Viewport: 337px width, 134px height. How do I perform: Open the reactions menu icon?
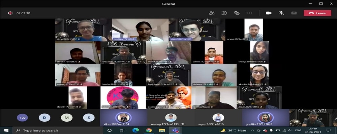click(237, 13)
